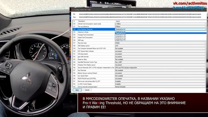Select row 133 Distance to Empty
The height and width of the screenshot is (117, 208).
tap(94, 32)
